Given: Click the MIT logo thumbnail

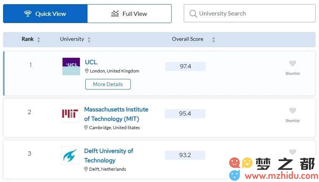Looking at the screenshot, I should click(70, 114).
